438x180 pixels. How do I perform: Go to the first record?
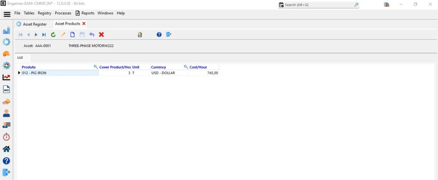pos(21,35)
